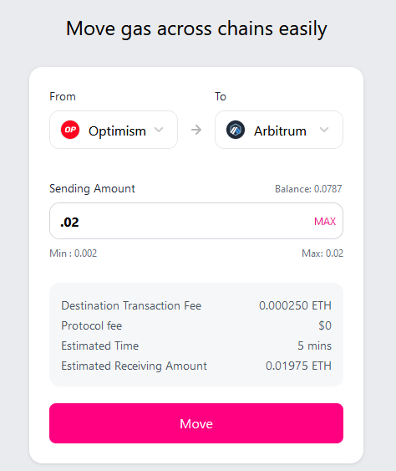
Task: Click the Max: 0.02 label
Action: 322,253
